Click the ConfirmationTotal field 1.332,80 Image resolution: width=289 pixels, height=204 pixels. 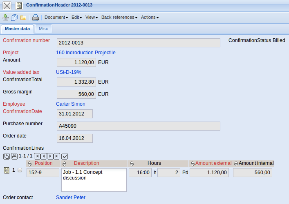[x=76, y=82]
